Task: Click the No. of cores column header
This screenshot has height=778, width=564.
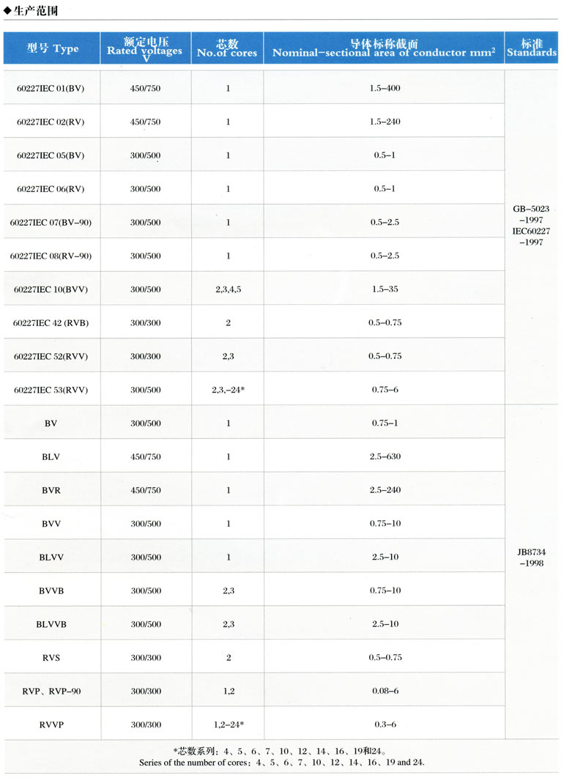Action: [x=228, y=48]
